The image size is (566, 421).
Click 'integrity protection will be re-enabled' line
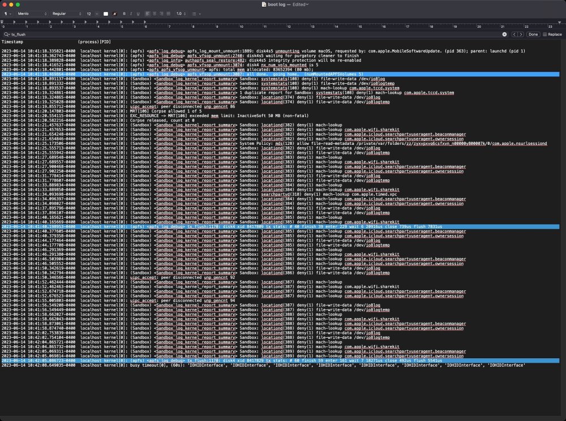point(181,60)
